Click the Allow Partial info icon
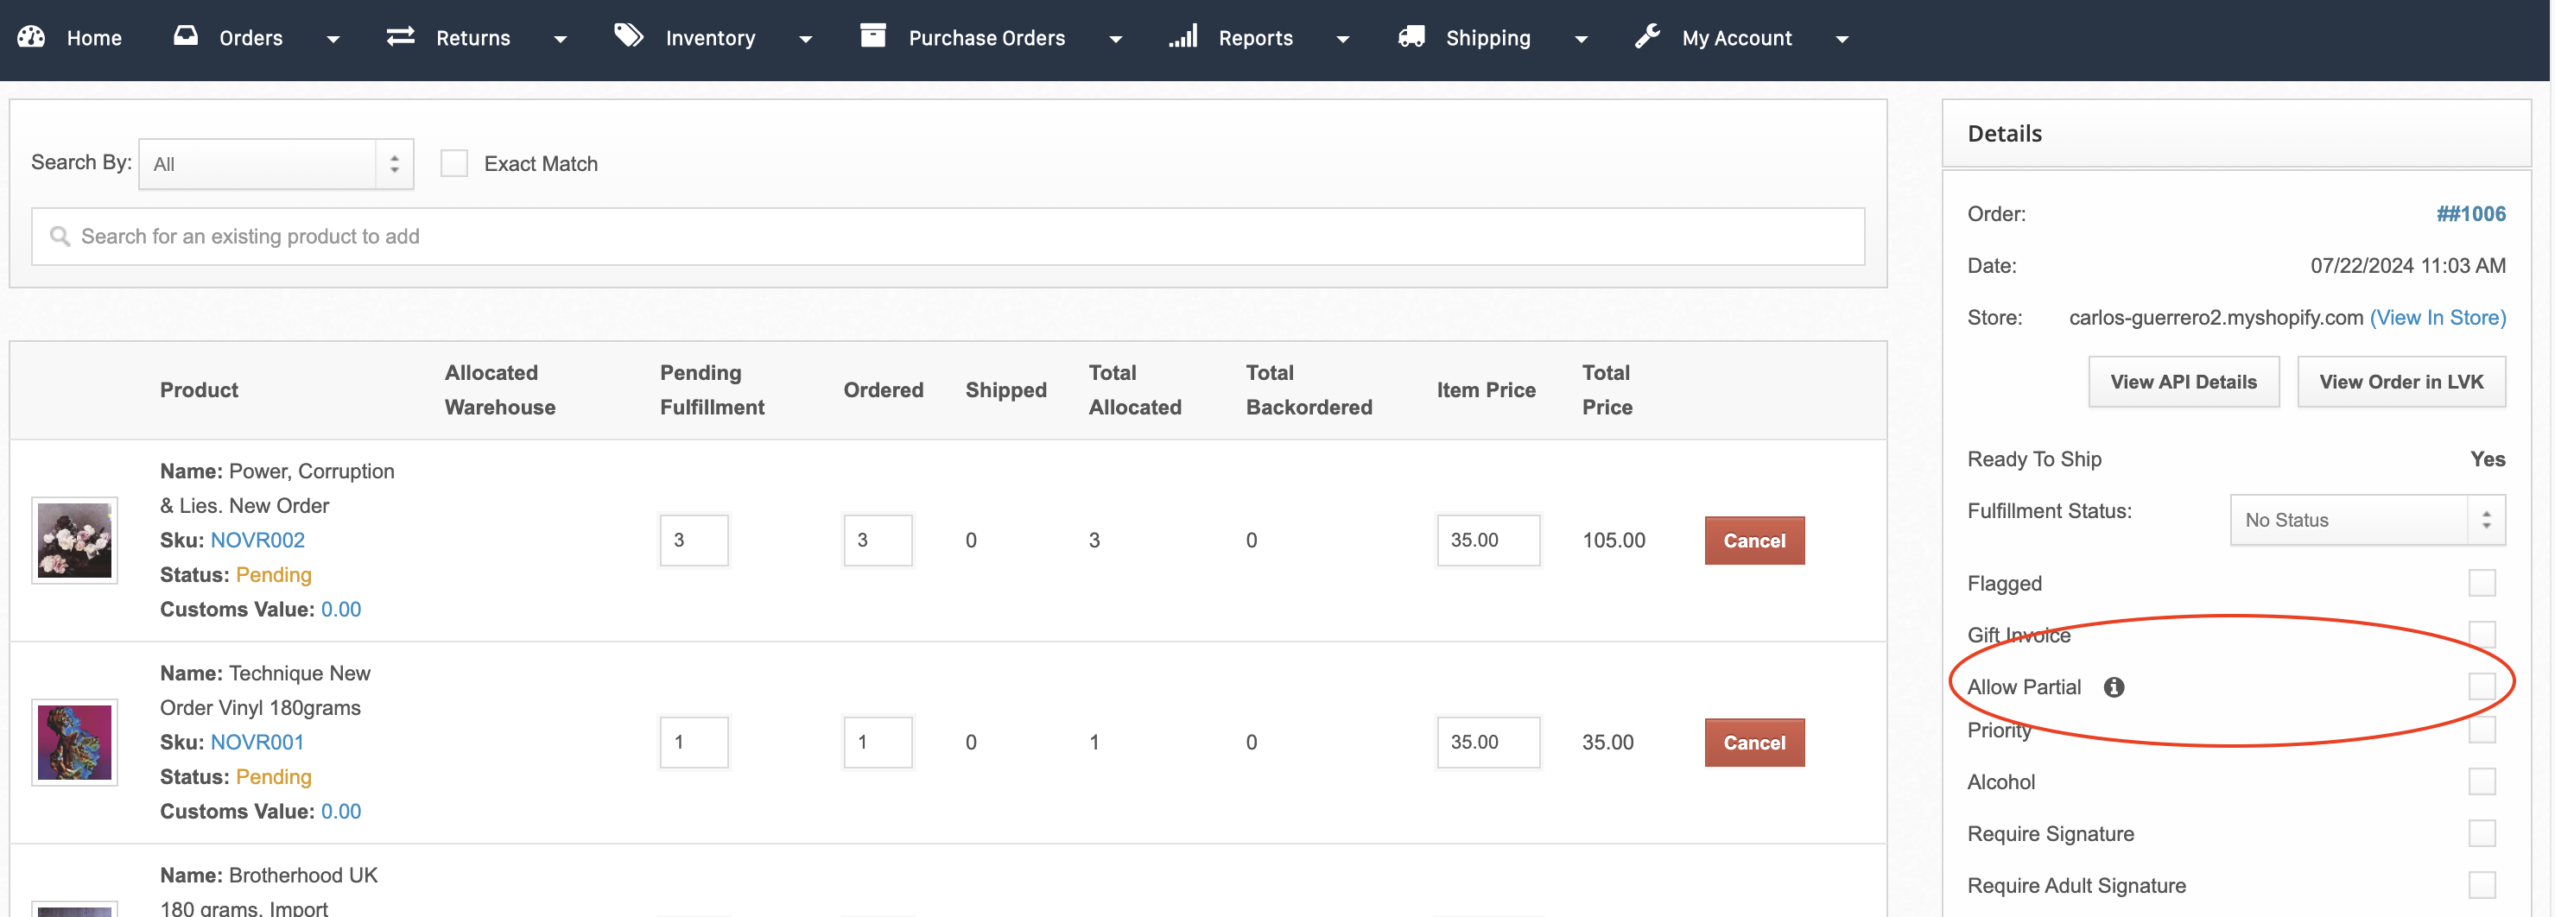The image size is (2555, 917). click(x=2114, y=687)
